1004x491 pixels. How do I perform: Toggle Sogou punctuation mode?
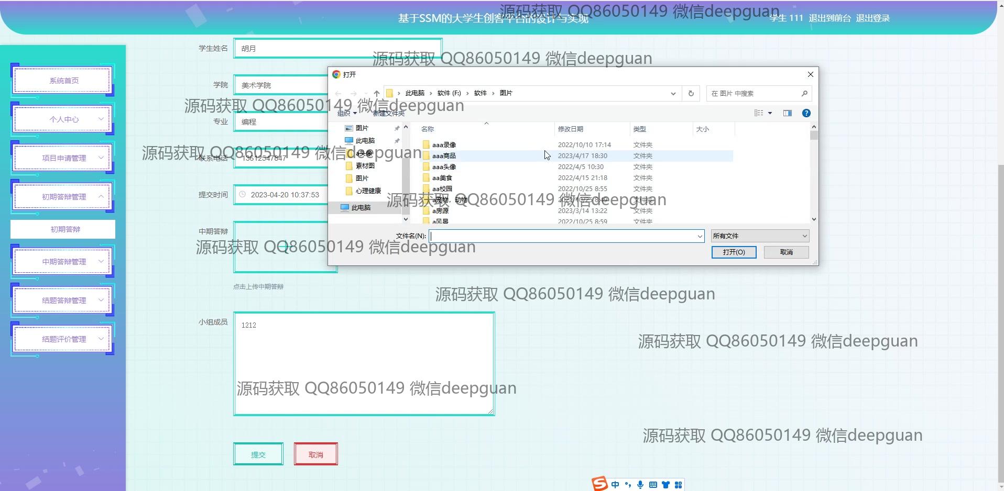tap(628, 485)
